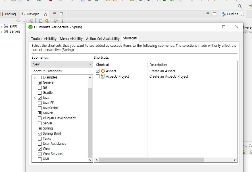
Task: Check the AspectJ Project shortcut checkbox
Action: [x=97, y=76]
